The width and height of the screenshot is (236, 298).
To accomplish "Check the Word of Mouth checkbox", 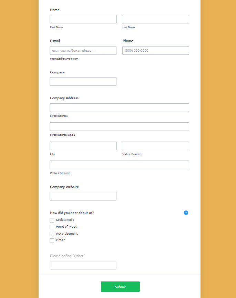I will pos(52,227).
